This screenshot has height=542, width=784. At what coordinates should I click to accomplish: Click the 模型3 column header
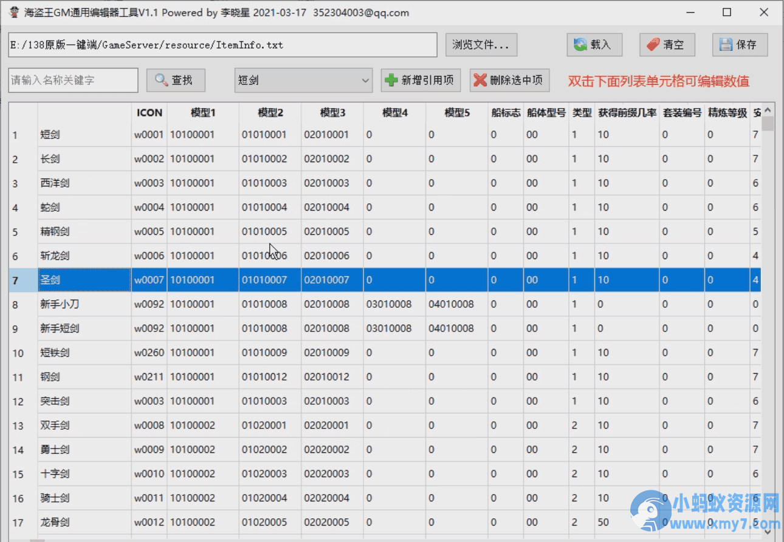point(332,113)
